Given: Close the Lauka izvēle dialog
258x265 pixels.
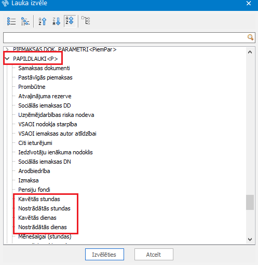Looking at the screenshot, I should [249, 3].
